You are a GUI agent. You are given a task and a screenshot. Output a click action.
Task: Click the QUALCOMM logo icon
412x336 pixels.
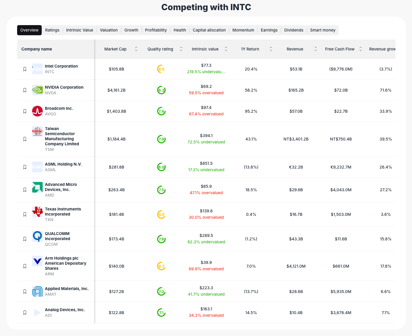pyautogui.click(x=37, y=236)
